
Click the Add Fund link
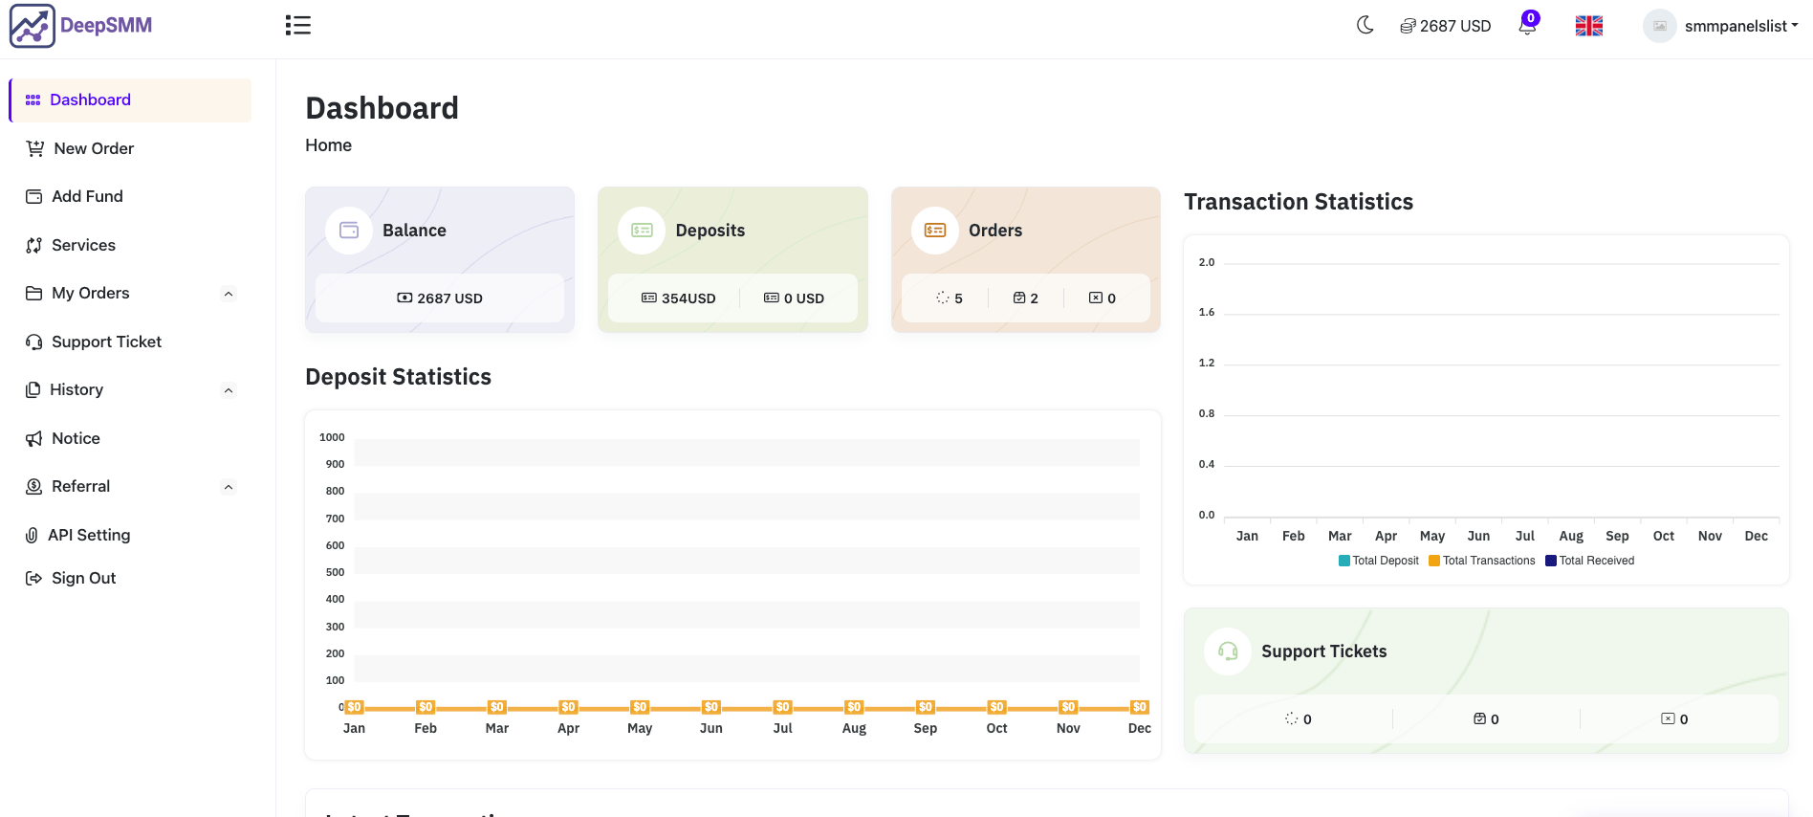(87, 196)
